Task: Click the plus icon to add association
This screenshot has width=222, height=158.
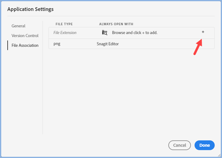Action: (x=203, y=32)
